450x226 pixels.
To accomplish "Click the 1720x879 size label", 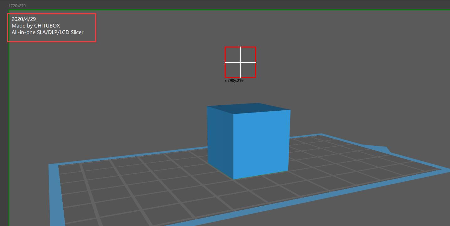I will click(17, 6).
